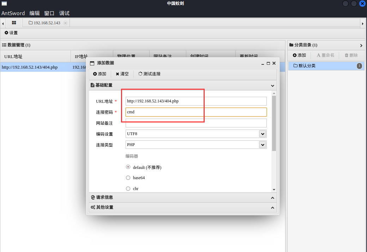Maximize the 添加数据 dialog
This screenshot has width=367, height=252.
point(268,63)
